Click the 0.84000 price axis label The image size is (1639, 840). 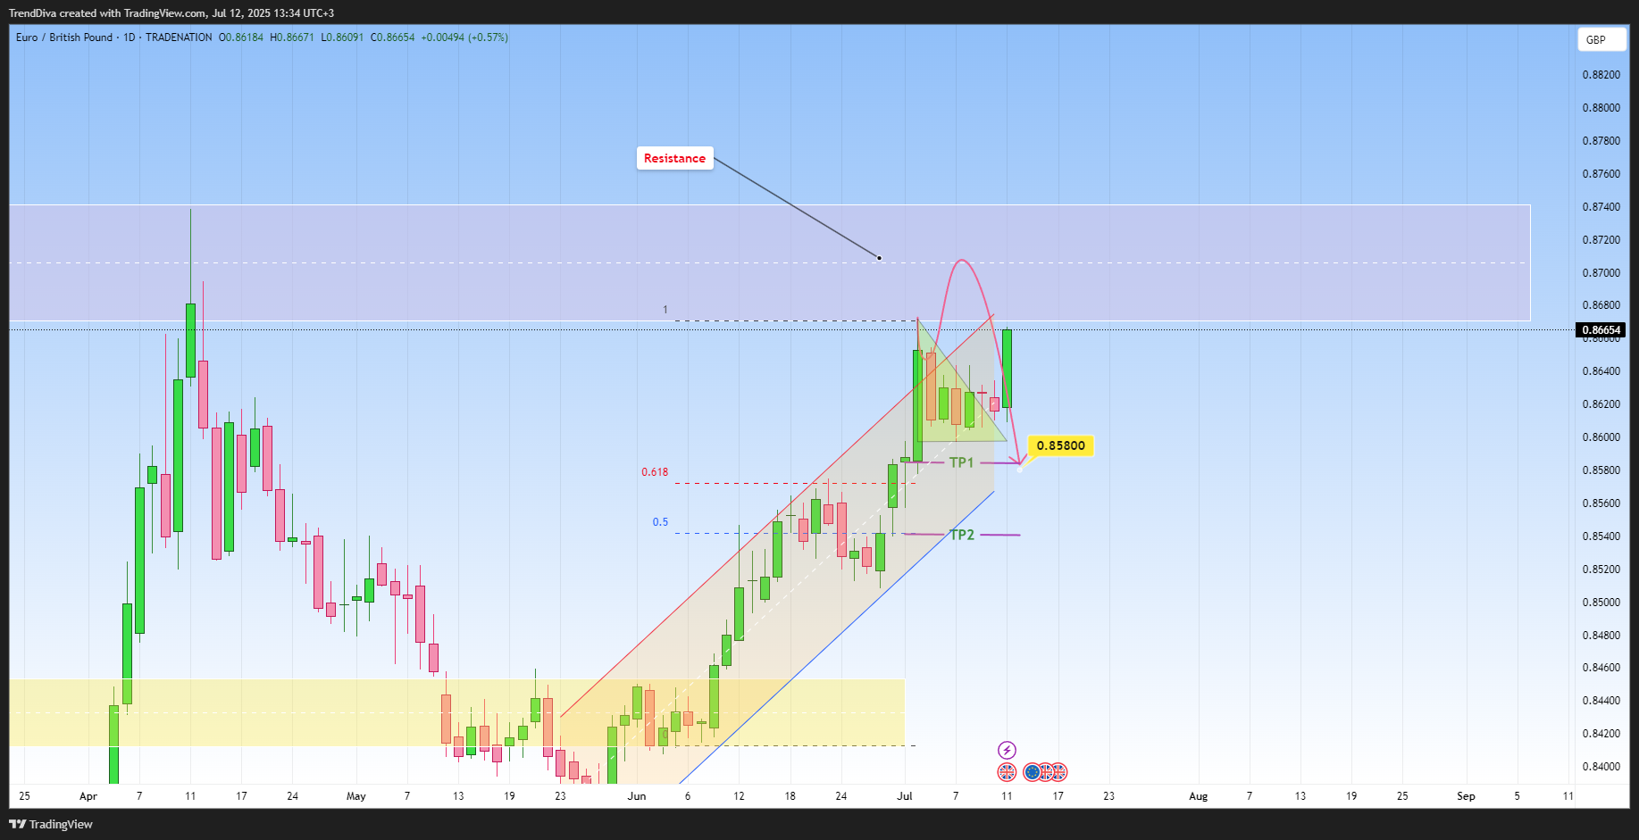tap(1601, 767)
